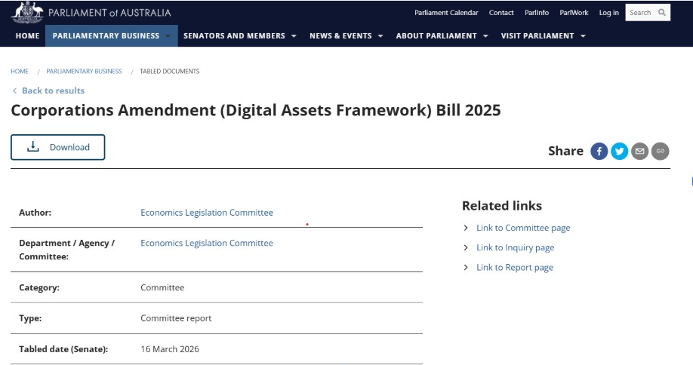This screenshot has height=365, width=693.
Task: Open Author's Economics Legislation Committee link
Action: tap(207, 213)
